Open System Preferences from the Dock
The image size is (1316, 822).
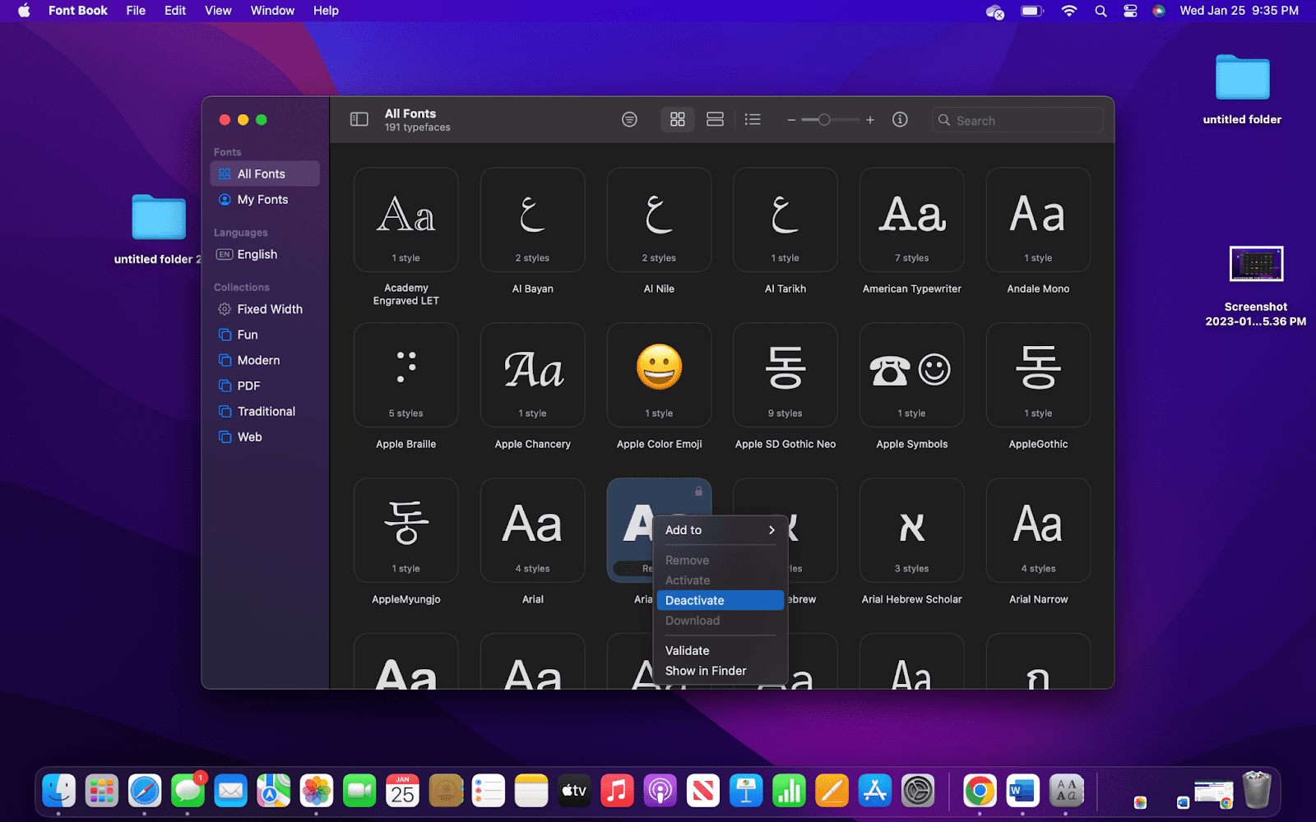coord(918,791)
